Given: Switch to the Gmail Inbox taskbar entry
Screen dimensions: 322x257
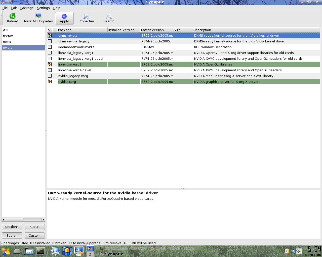Looking at the screenshot, I should coord(173,248).
